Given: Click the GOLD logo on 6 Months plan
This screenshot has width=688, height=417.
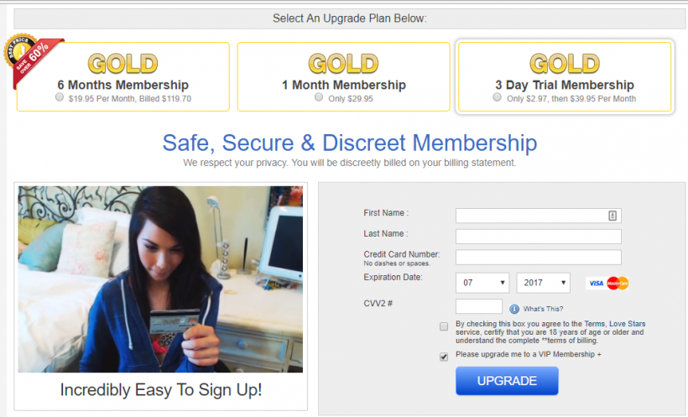Looking at the screenshot, I should click(x=122, y=64).
